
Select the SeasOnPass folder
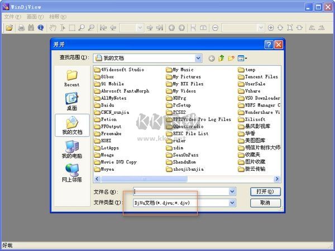[x=183, y=155]
